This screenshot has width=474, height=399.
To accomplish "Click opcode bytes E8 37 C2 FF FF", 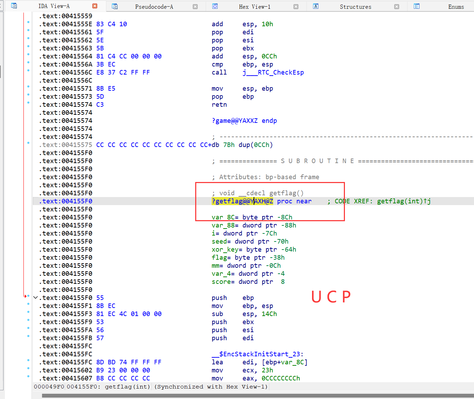I will (x=123, y=72).
